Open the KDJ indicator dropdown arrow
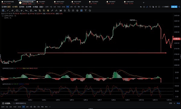This screenshot has height=109, width=181. pos(12,84)
